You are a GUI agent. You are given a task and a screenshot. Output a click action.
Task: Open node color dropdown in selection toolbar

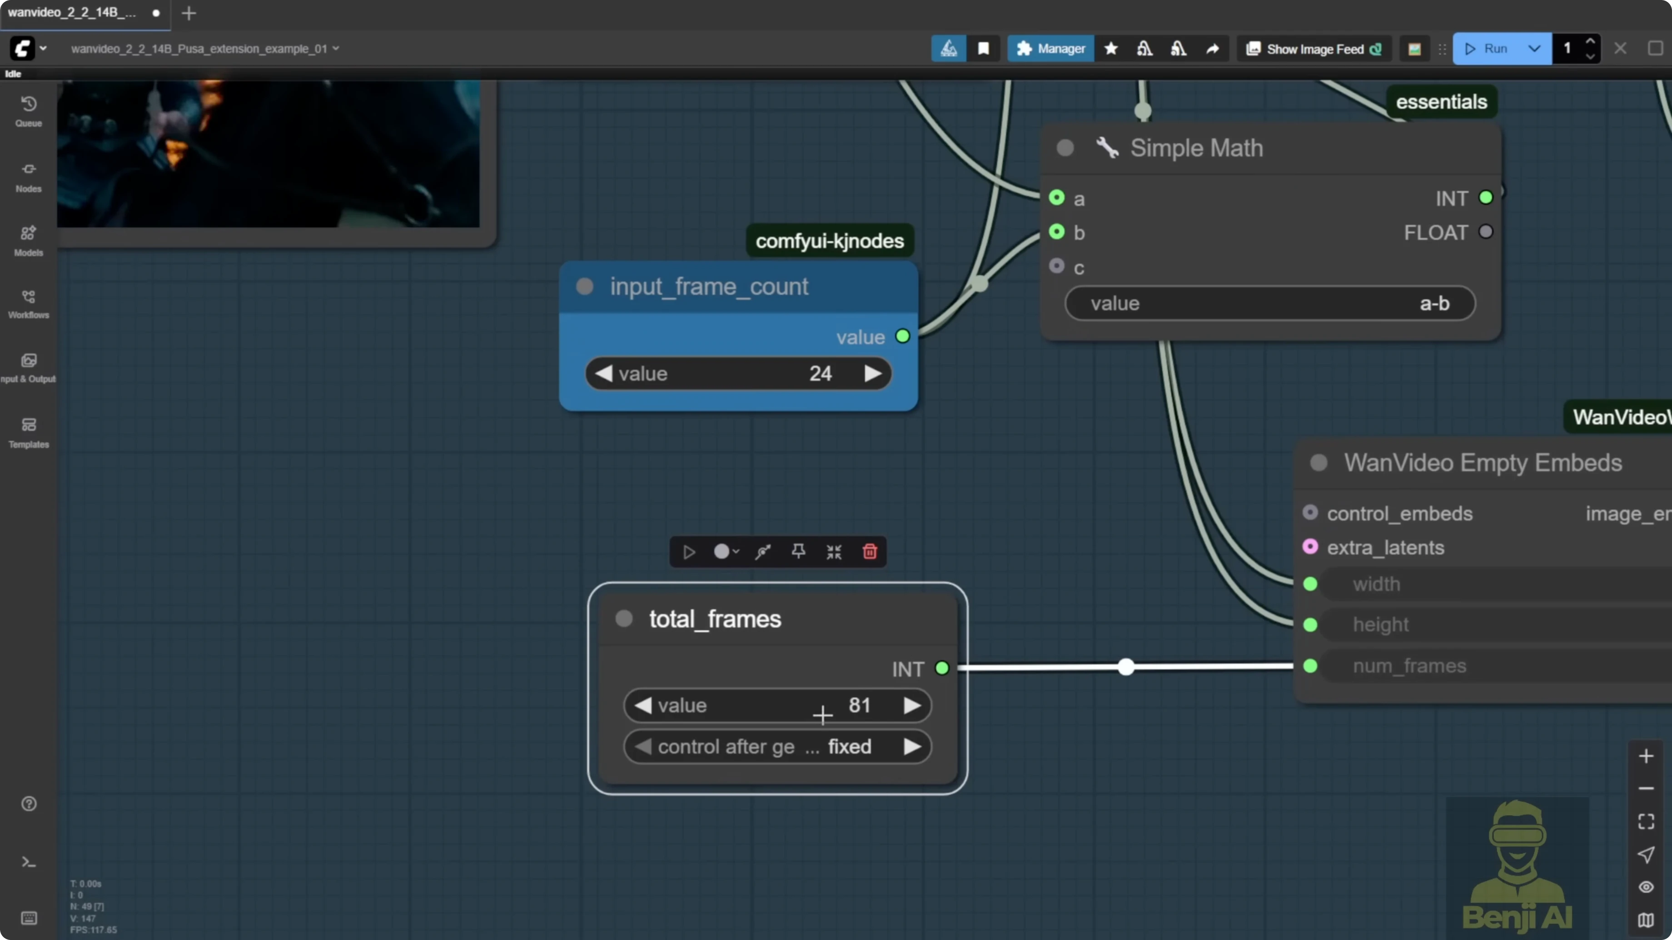727,551
